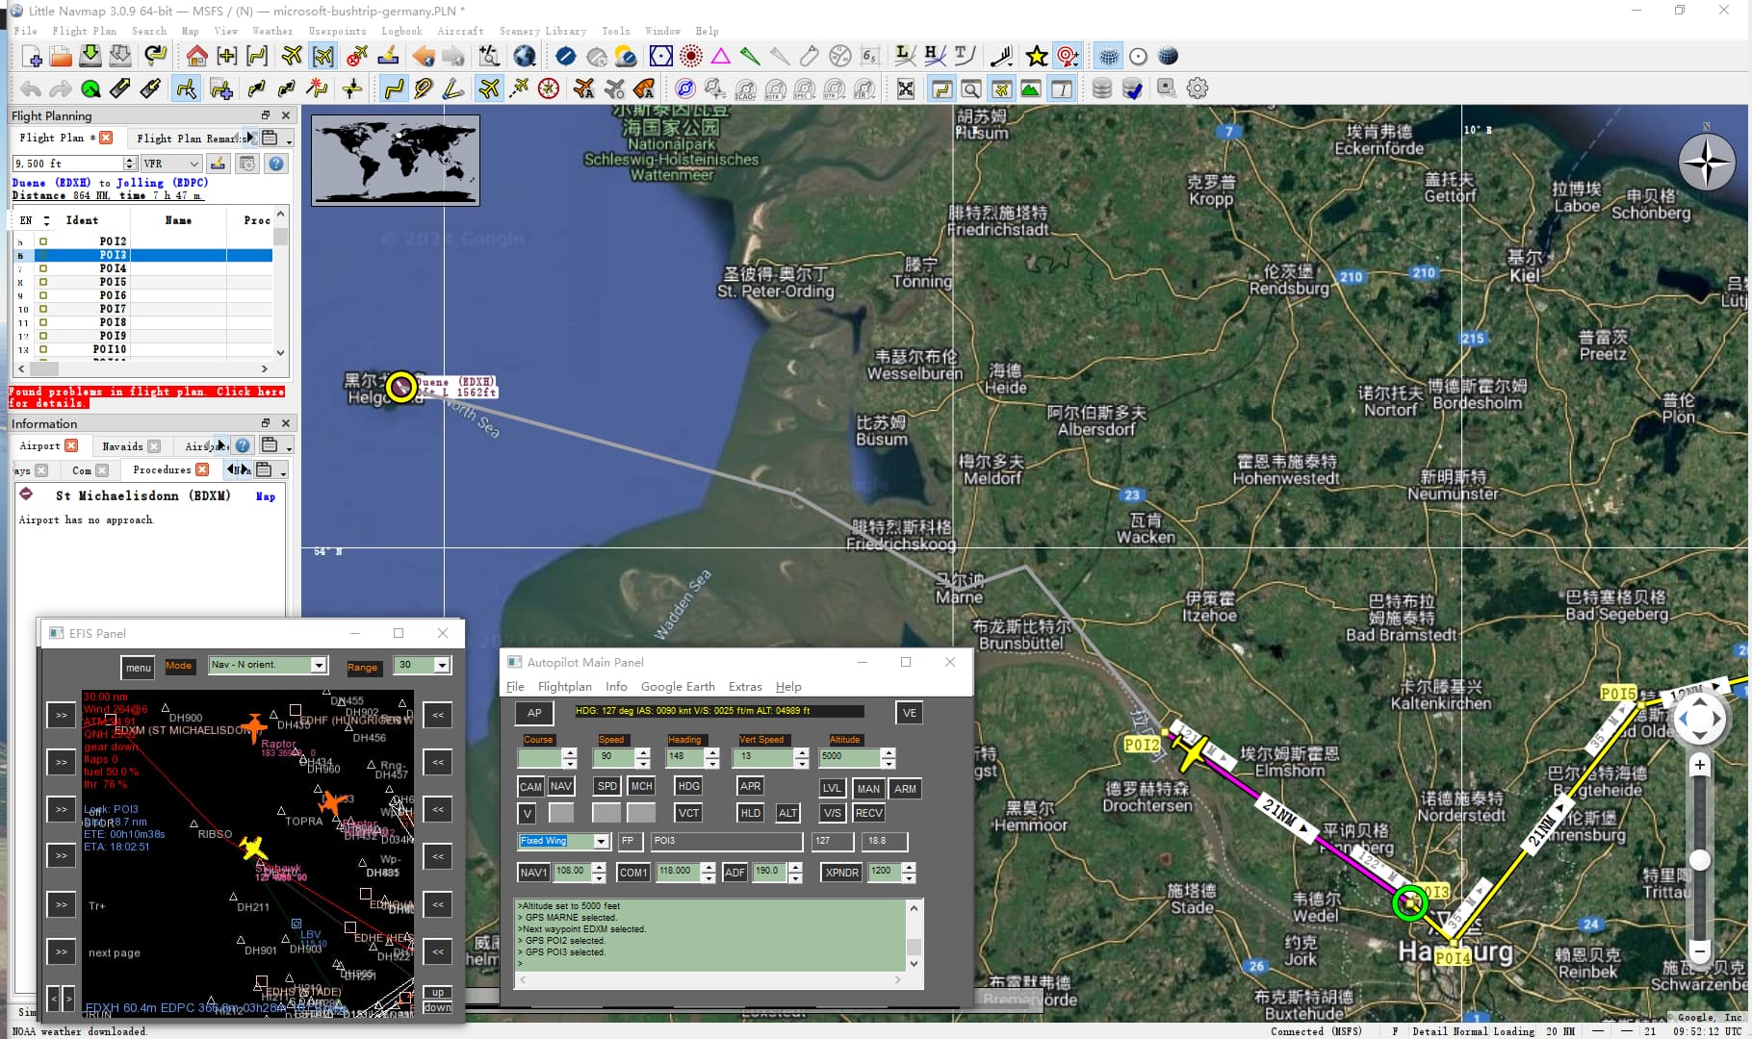Viewport: 1752px width, 1039px height.
Task: Increase Speed value with up arrow
Action: tap(643, 752)
